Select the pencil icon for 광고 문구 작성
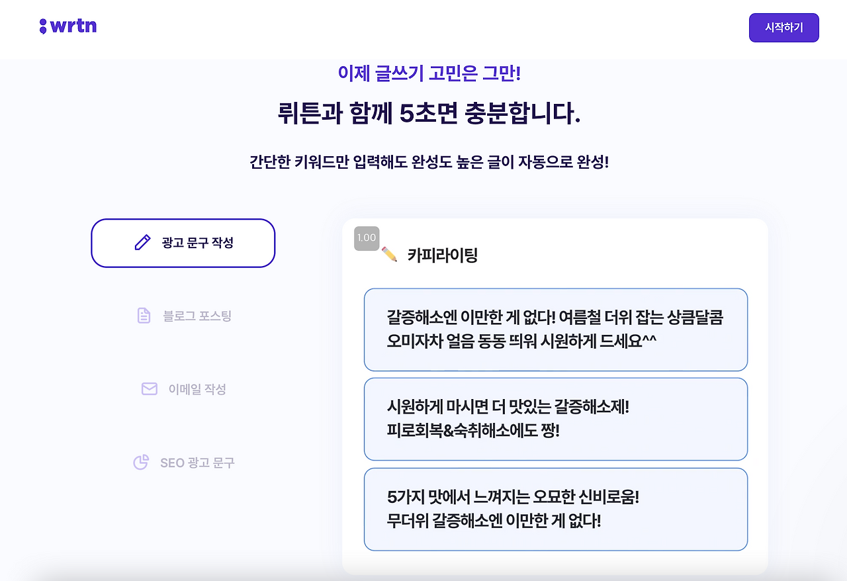Image resolution: width=847 pixels, height=581 pixels. coord(142,242)
